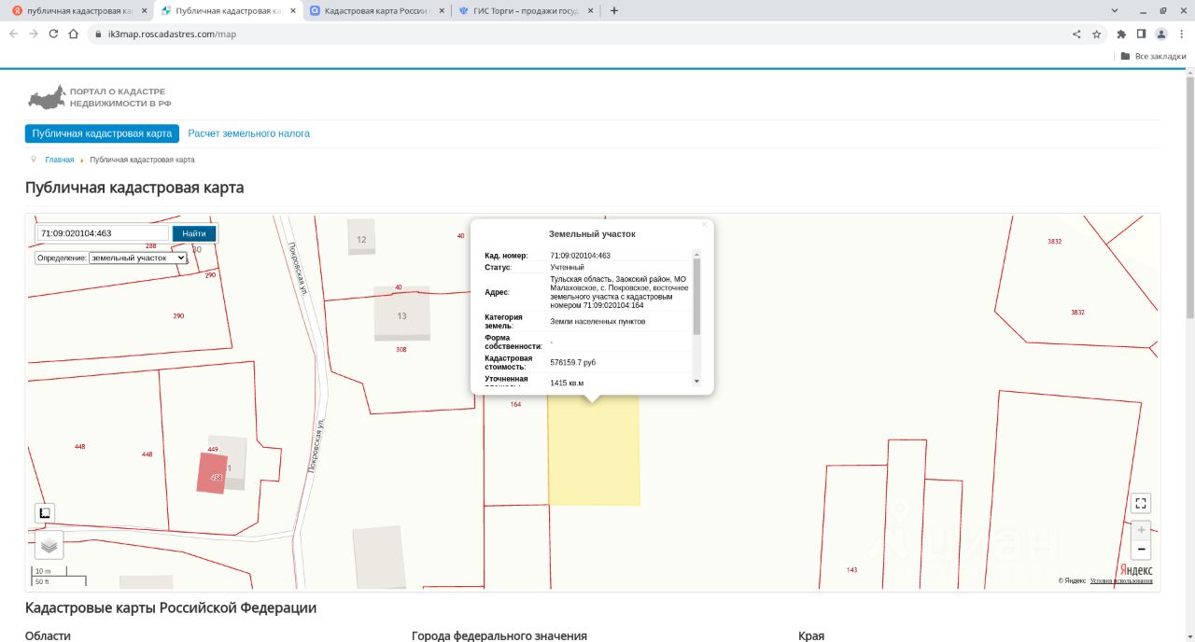This screenshot has width=1195, height=642.
Task: Open Условия использования Yandex link
Action: tap(1121, 580)
